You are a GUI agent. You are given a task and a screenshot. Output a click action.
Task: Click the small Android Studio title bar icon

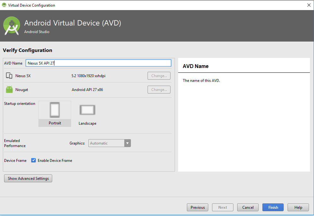click(4, 5)
